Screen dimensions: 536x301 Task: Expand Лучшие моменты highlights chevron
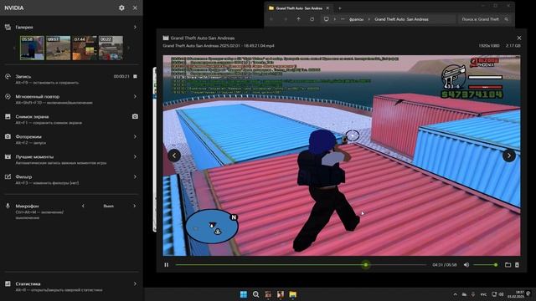click(x=135, y=156)
